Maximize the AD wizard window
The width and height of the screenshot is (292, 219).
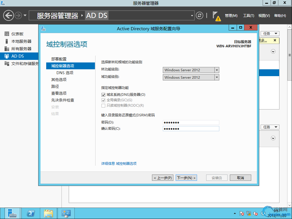click(241, 28)
